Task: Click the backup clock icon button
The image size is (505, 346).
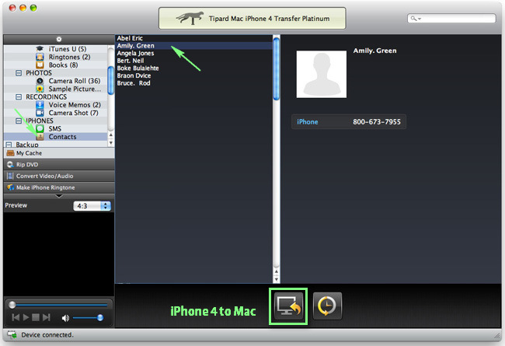Action: click(327, 306)
